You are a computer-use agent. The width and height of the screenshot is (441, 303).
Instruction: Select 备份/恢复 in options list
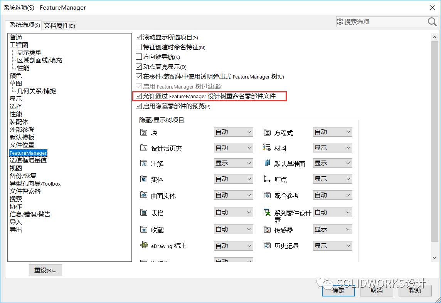[x=23, y=176]
